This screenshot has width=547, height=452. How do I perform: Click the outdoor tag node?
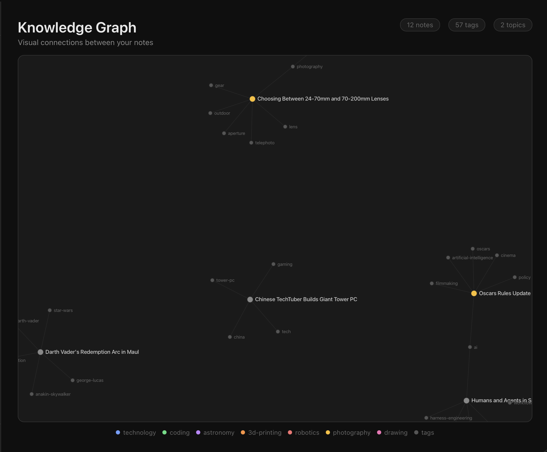click(210, 113)
